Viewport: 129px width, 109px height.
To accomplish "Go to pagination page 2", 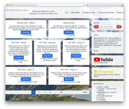I will coord(39,92).
